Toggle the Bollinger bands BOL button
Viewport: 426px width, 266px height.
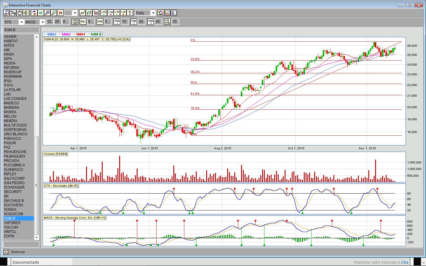pos(83,22)
